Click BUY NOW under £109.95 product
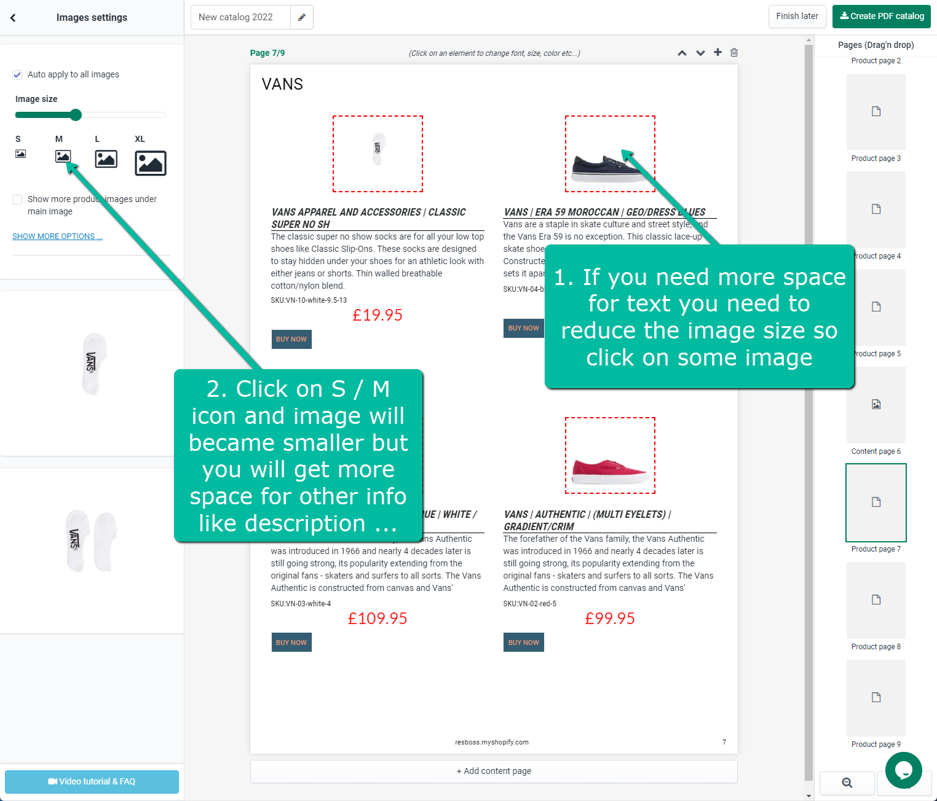 pyautogui.click(x=291, y=643)
